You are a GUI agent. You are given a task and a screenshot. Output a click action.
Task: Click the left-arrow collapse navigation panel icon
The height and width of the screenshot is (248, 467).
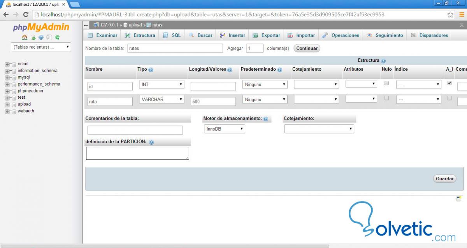(86, 25)
